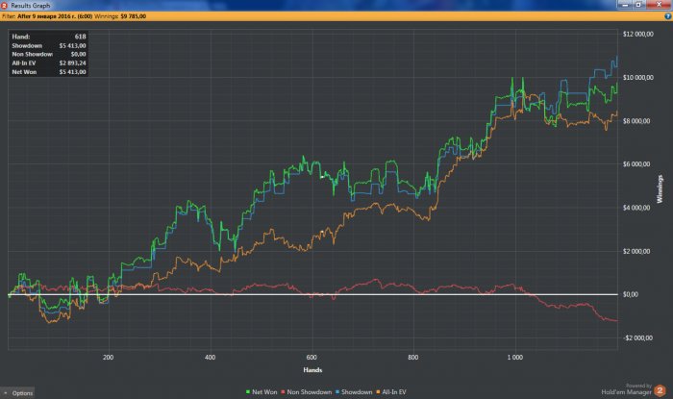Click the 600 hands axis tick label
This screenshot has height=399, width=673.
tap(312, 358)
